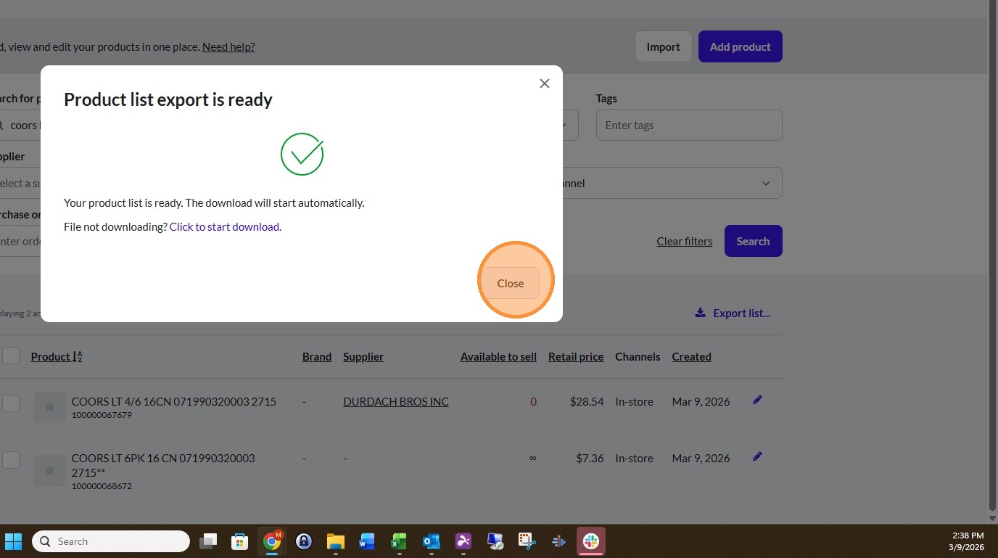Select product name COORS LT 6PK 16 CN
This screenshot has width=998, height=558.
pyautogui.click(x=163, y=465)
